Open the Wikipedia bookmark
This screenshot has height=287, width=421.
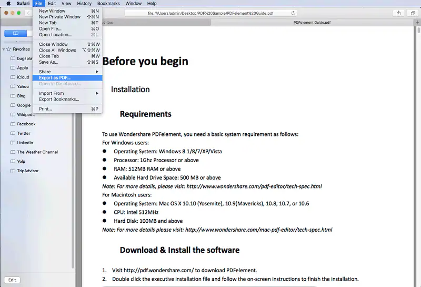(x=26, y=114)
